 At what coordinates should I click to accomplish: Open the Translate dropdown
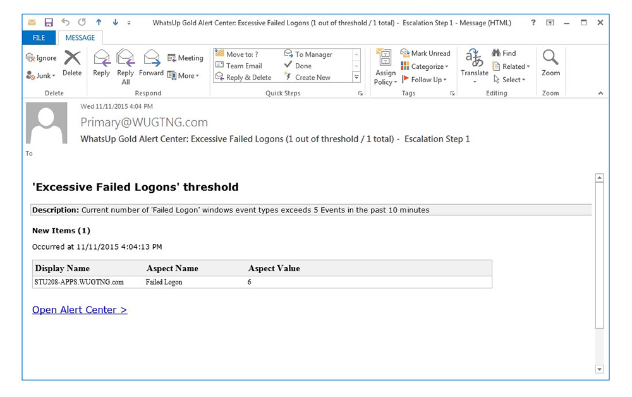click(475, 66)
